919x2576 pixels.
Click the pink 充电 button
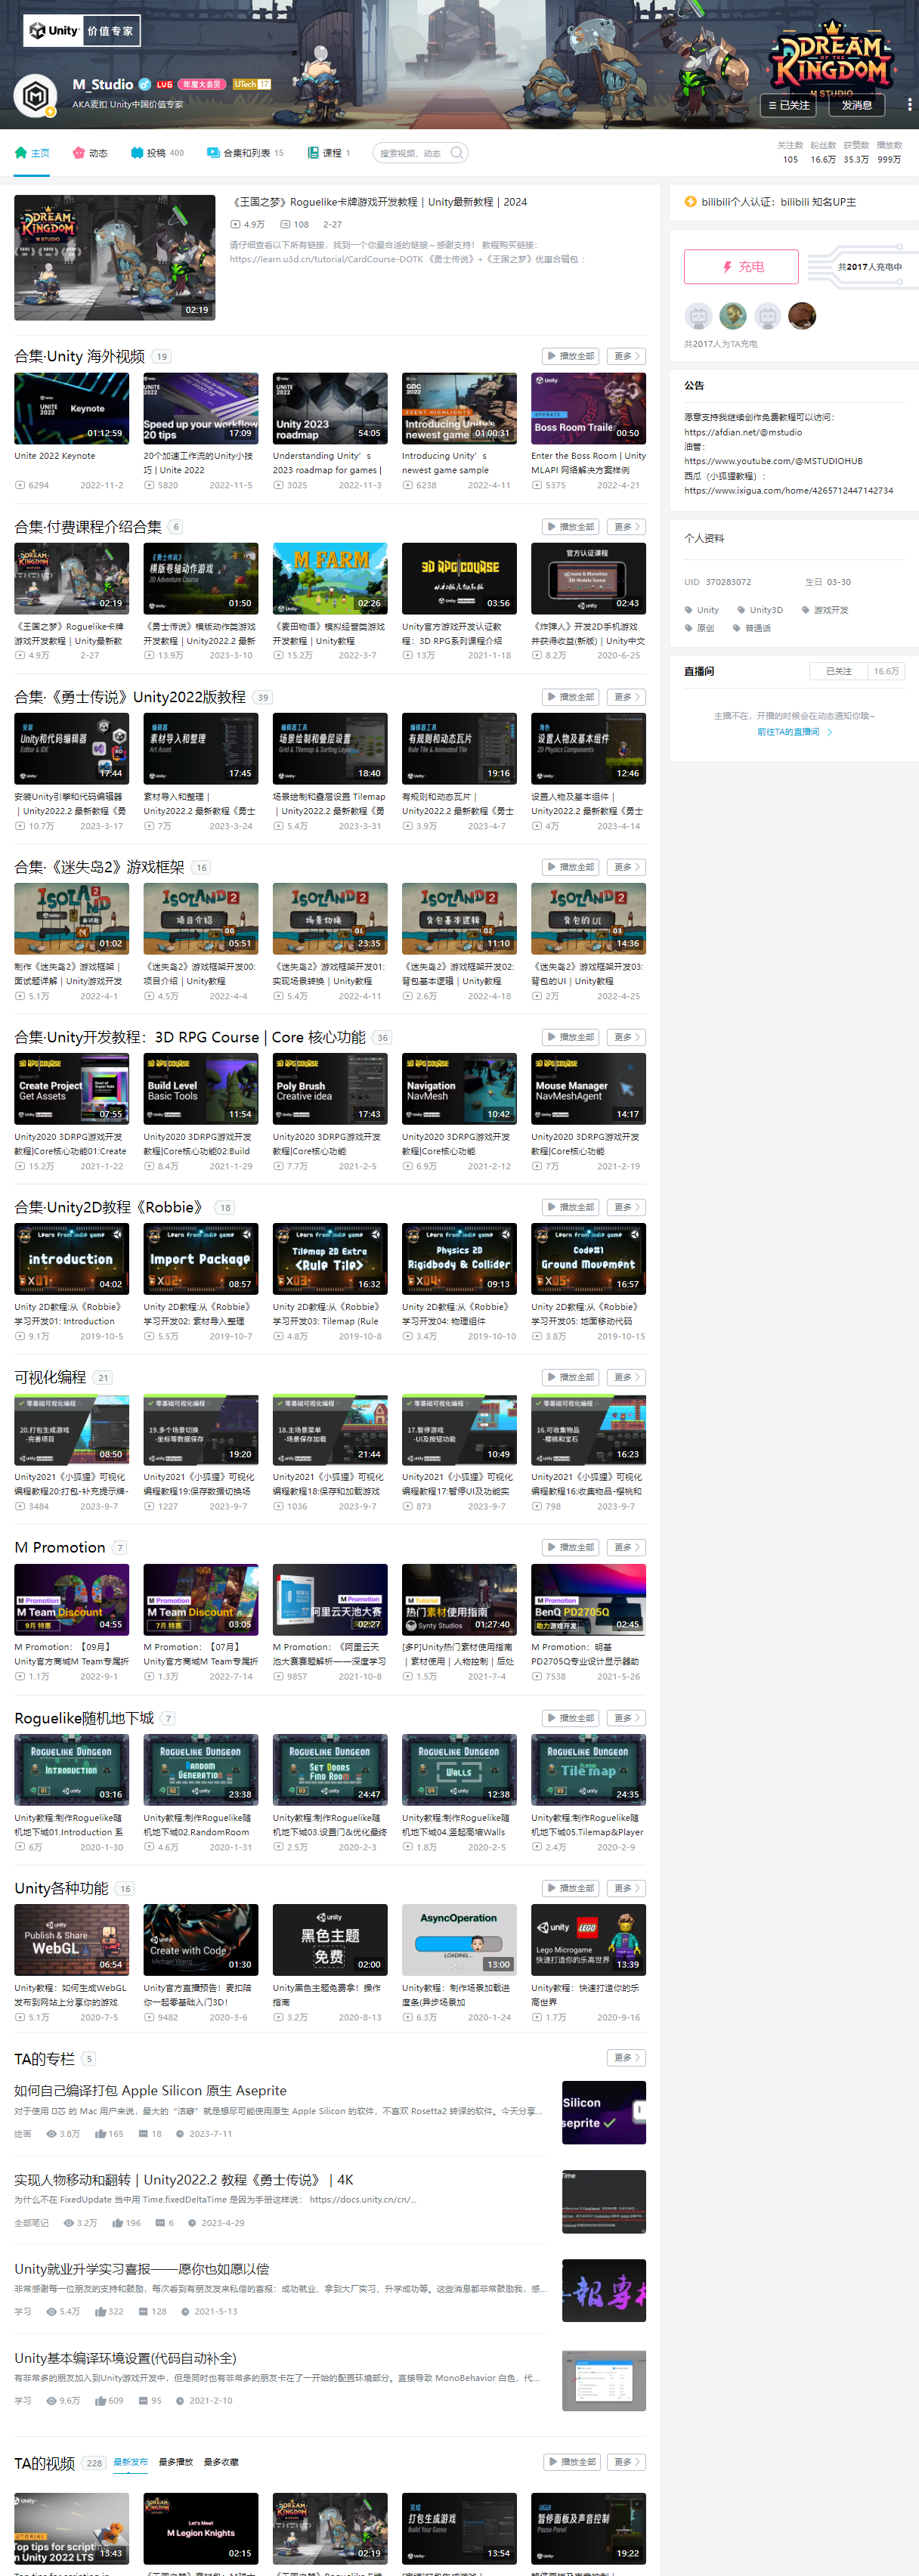tap(741, 267)
